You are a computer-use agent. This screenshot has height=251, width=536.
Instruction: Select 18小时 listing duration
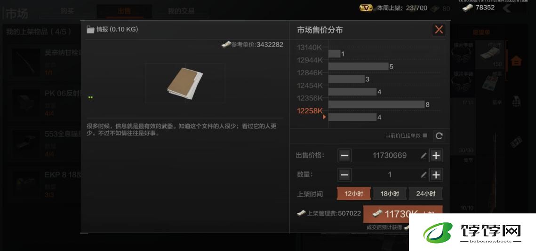pyautogui.click(x=390, y=194)
